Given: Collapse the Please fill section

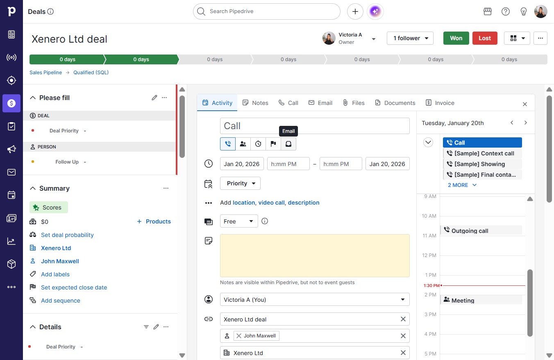Looking at the screenshot, I should pos(33,98).
